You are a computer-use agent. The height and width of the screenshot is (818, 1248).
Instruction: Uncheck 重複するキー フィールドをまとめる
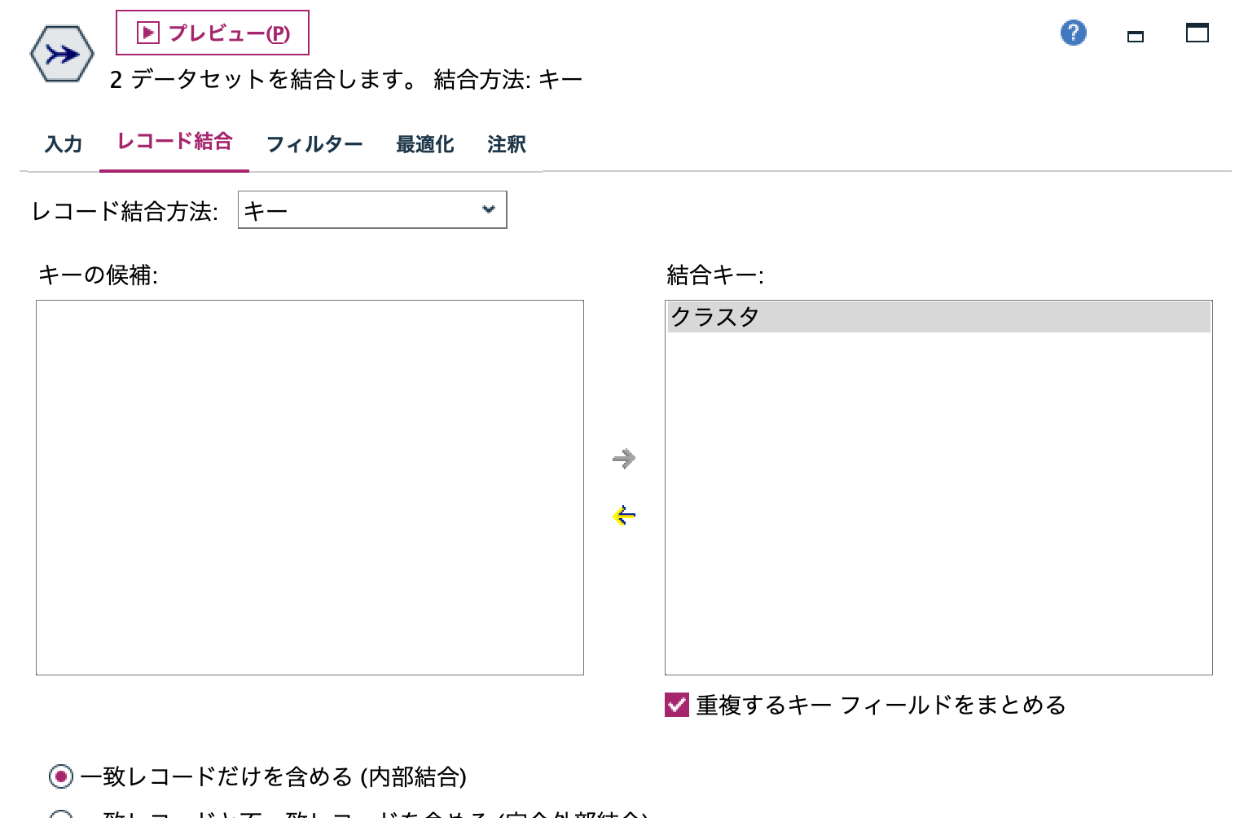click(677, 704)
